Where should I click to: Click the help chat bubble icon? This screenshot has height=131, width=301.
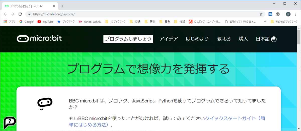(10, 123)
